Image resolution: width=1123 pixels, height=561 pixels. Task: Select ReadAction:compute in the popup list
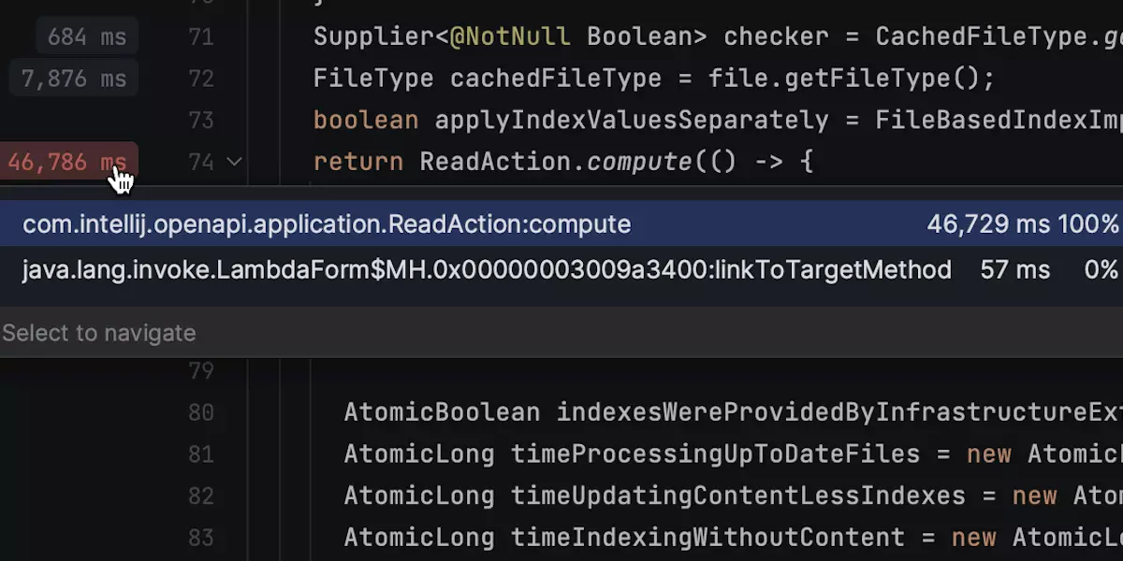(327, 224)
